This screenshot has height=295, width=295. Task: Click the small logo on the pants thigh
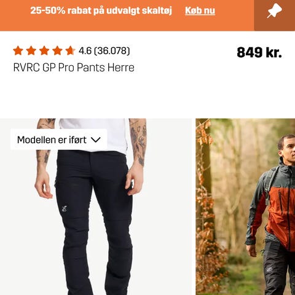[65, 208]
